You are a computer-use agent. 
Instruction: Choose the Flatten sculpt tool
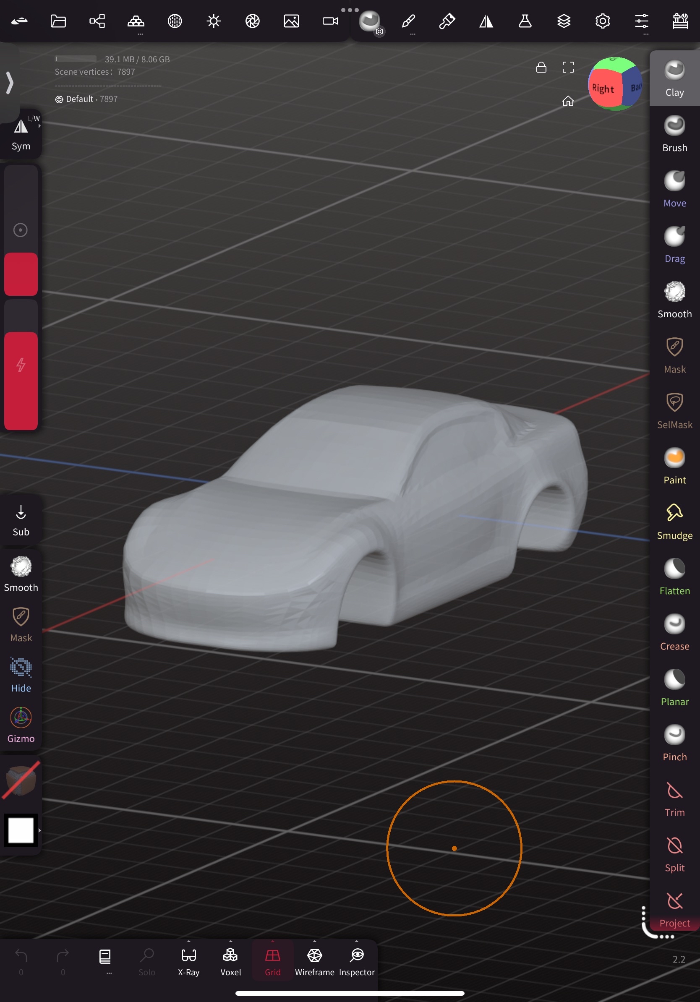(x=674, y=577)
